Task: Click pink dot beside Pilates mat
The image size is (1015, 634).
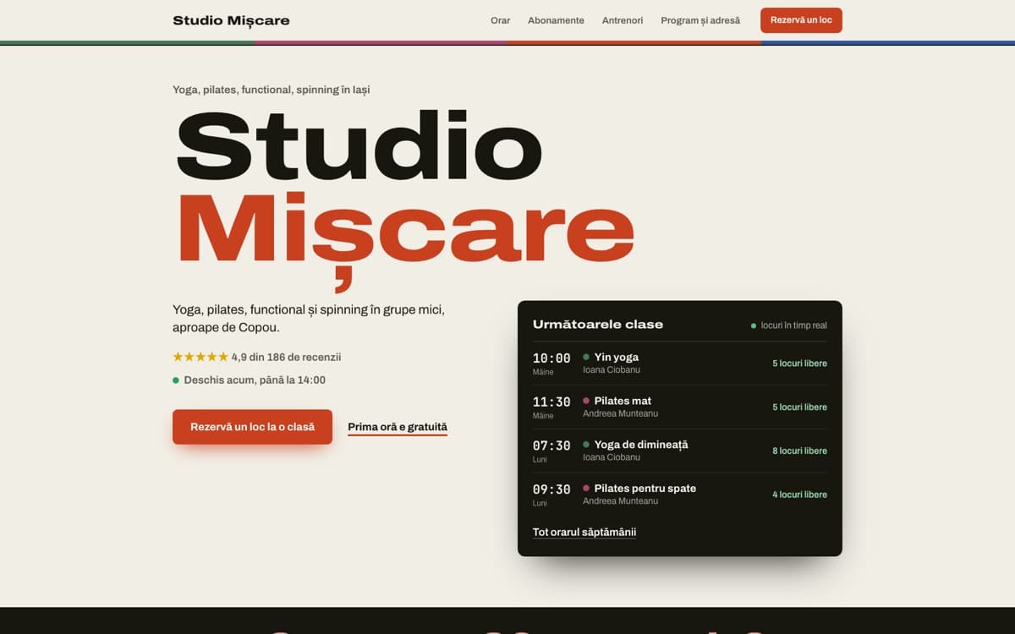Action: click(x=586, y=401)
